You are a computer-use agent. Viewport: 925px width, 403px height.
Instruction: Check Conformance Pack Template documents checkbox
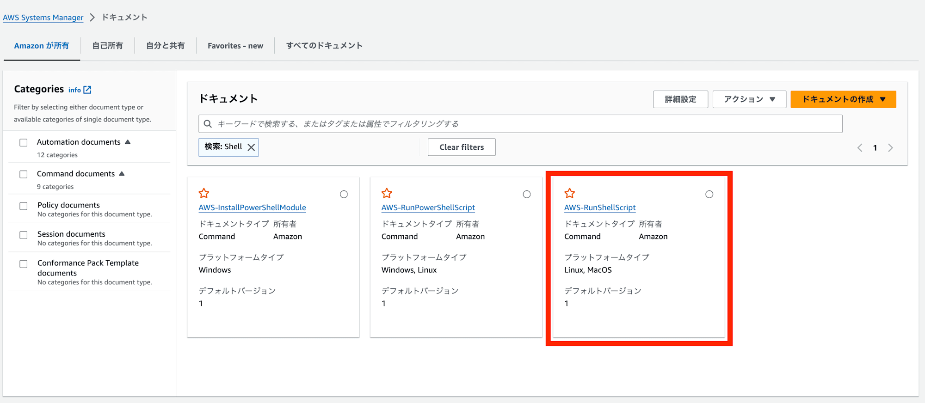pyautogui.click(x=24, y=264)
